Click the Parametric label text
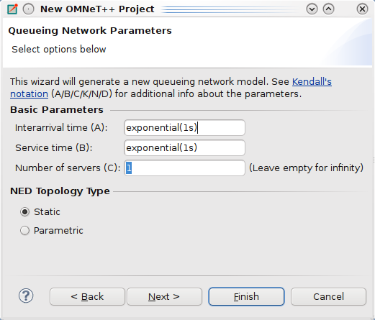The height and width of the screenshot is (320, 375). tap(58, 231)
